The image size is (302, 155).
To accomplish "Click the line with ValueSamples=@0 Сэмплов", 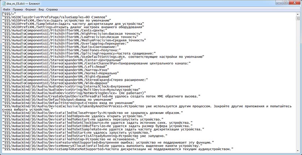I will pos(54,17).
